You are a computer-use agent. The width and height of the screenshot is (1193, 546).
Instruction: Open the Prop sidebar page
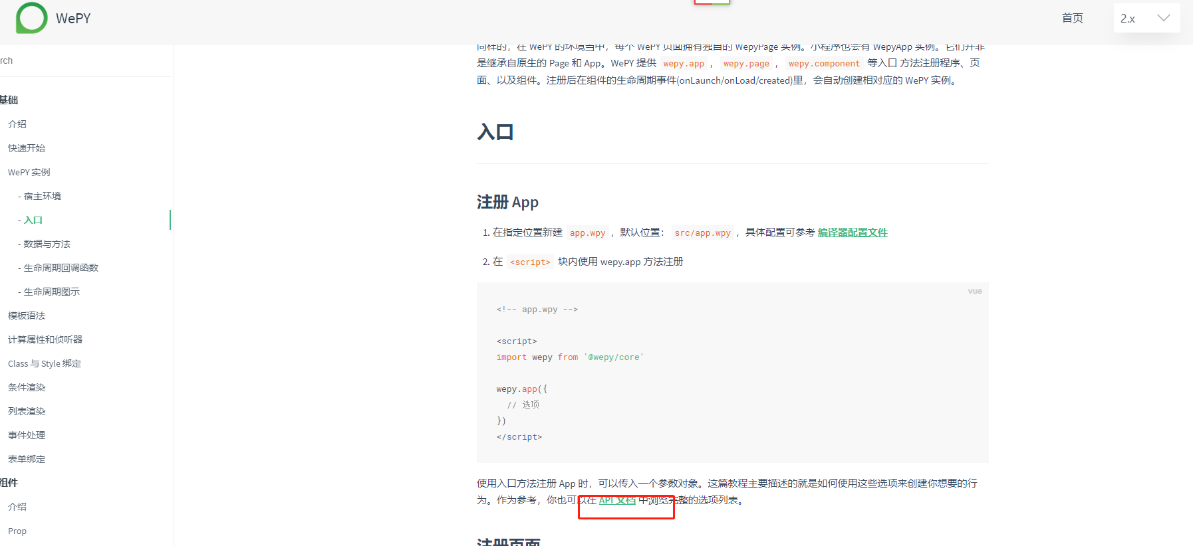pyautogui.click(x=17, y=531)
